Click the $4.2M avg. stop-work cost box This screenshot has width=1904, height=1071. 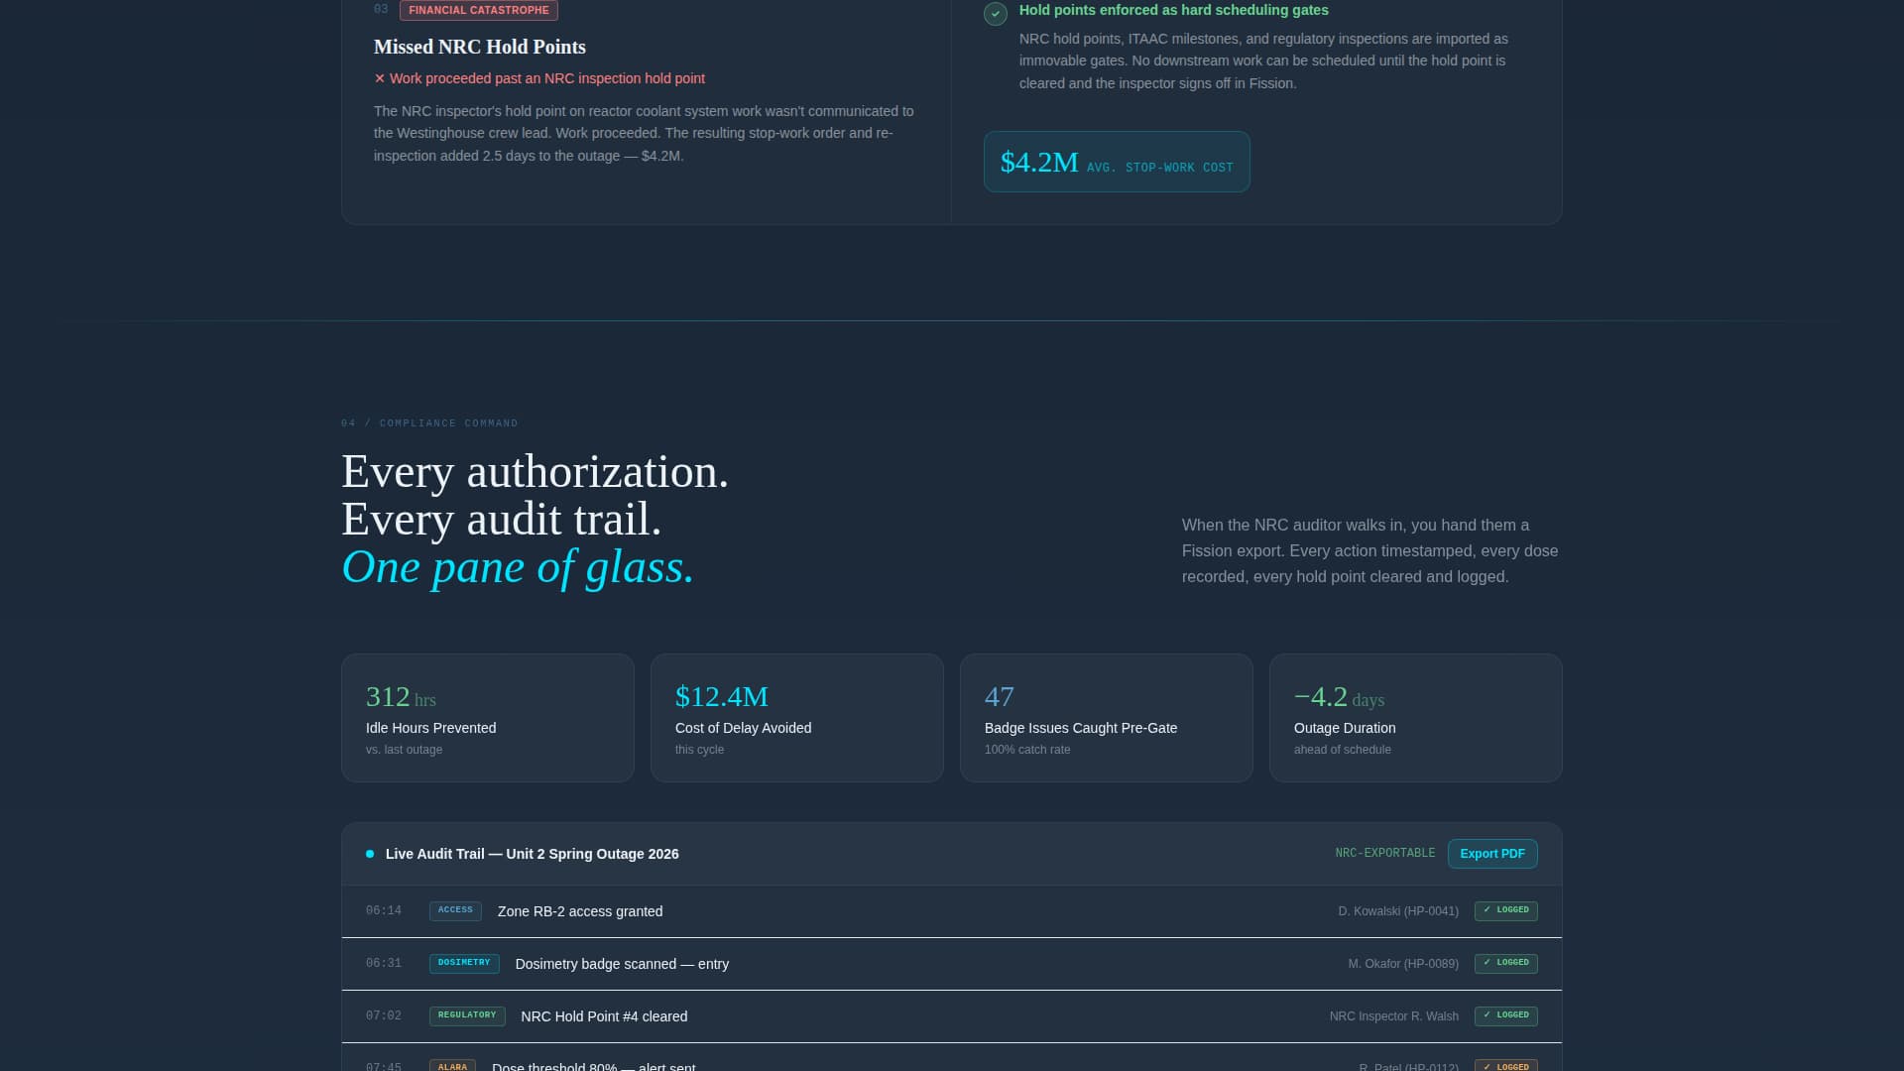coord(1117,162)
